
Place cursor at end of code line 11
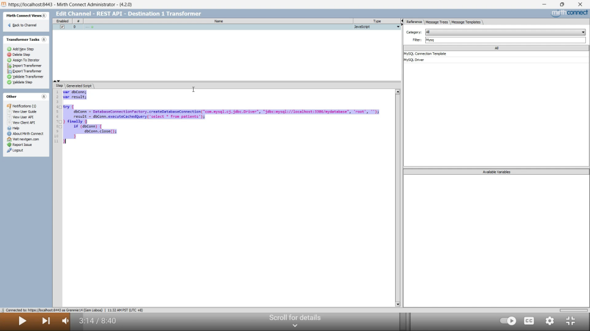[x=66, y=141]
